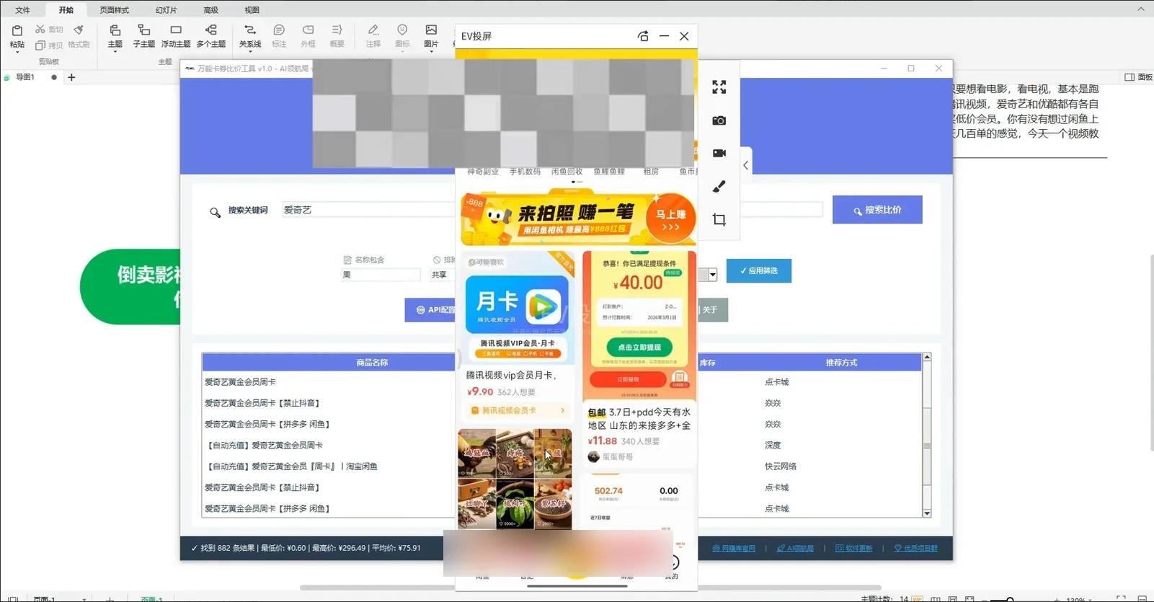Open the 软件更新 link in the footer

(x=854, y=549)
